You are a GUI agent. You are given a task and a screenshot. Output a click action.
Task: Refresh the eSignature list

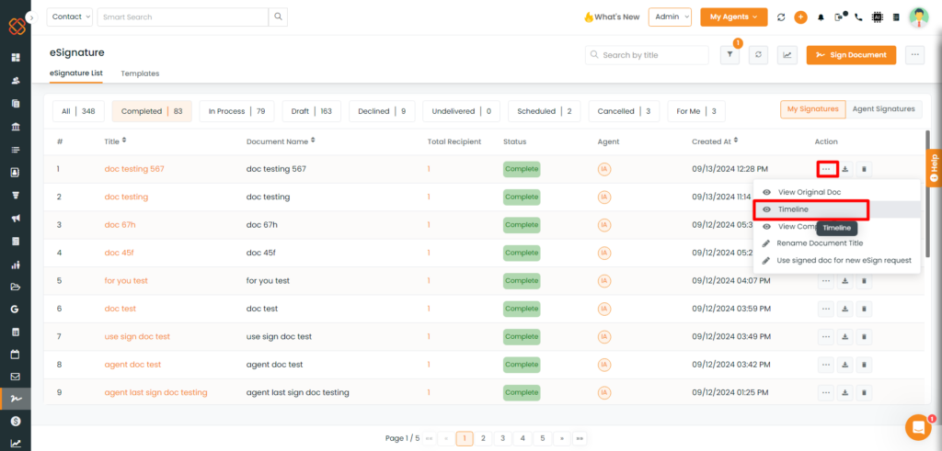point(758,54)
